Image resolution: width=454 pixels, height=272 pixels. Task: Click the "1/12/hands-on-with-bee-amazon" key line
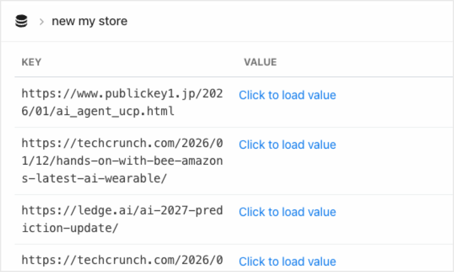[122, 161]
